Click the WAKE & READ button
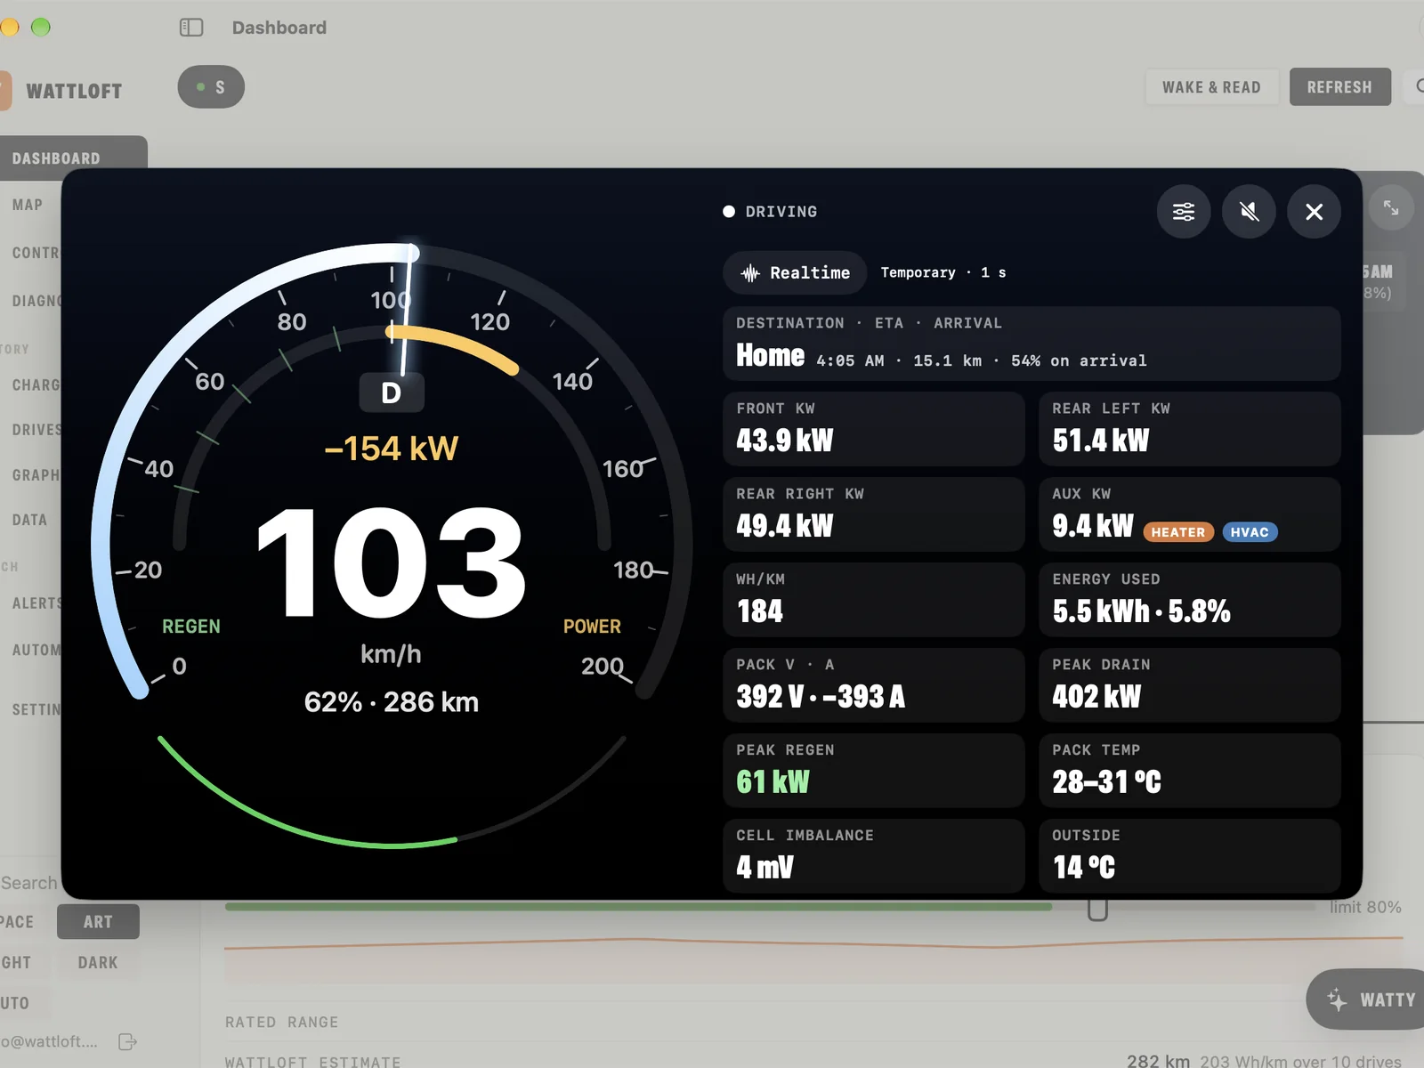 1211,87
